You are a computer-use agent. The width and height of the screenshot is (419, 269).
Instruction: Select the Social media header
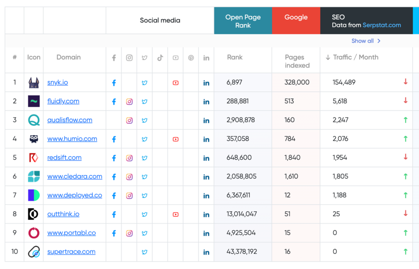coord(160,20)
